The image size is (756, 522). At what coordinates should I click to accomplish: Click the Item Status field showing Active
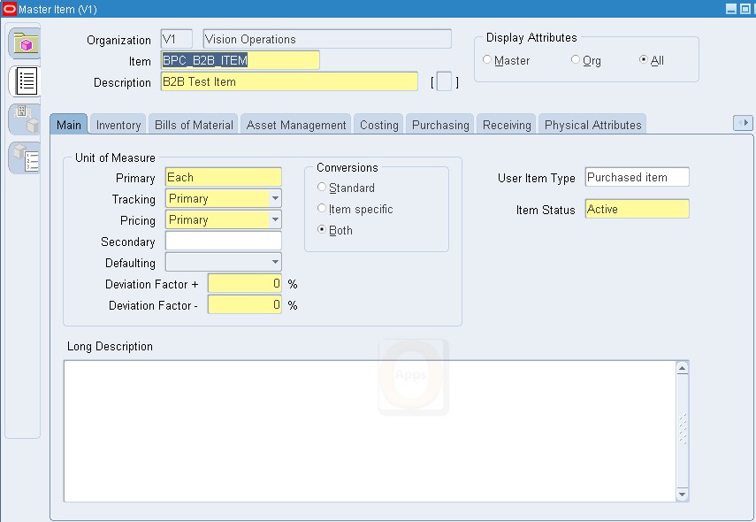(637, 210)
